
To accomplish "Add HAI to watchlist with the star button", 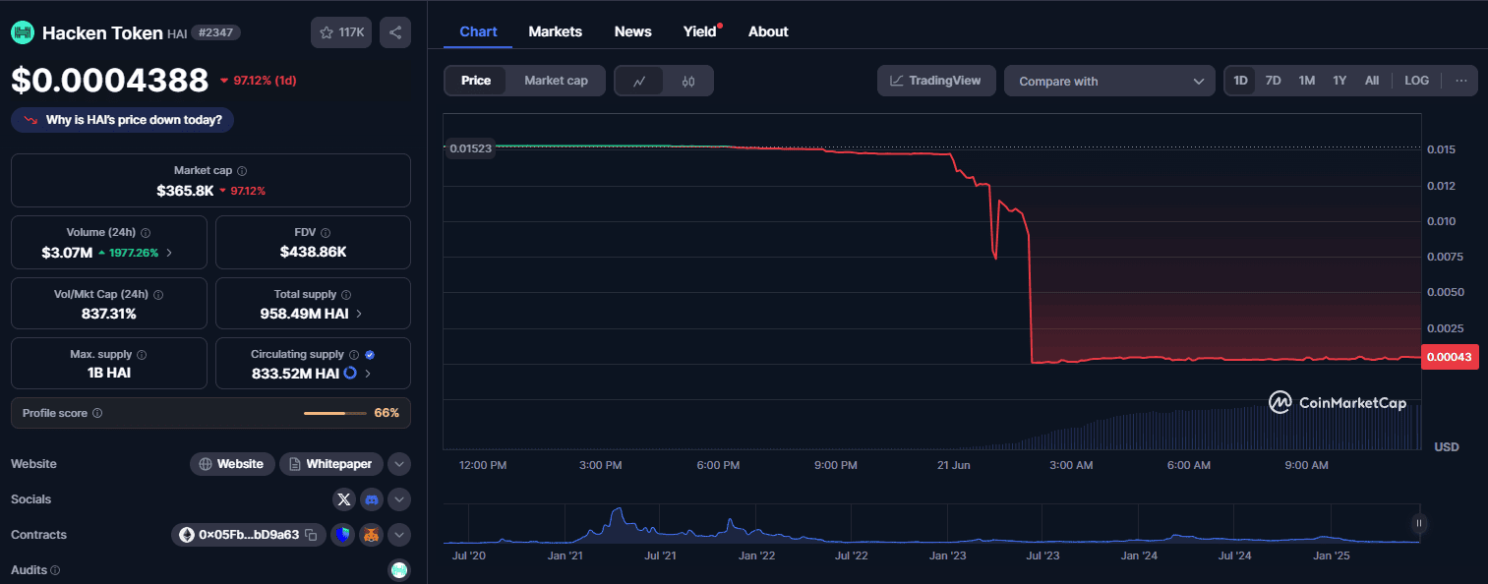I will 341,32.
